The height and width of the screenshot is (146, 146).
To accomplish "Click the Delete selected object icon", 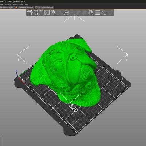I will [x=35, y=13].
